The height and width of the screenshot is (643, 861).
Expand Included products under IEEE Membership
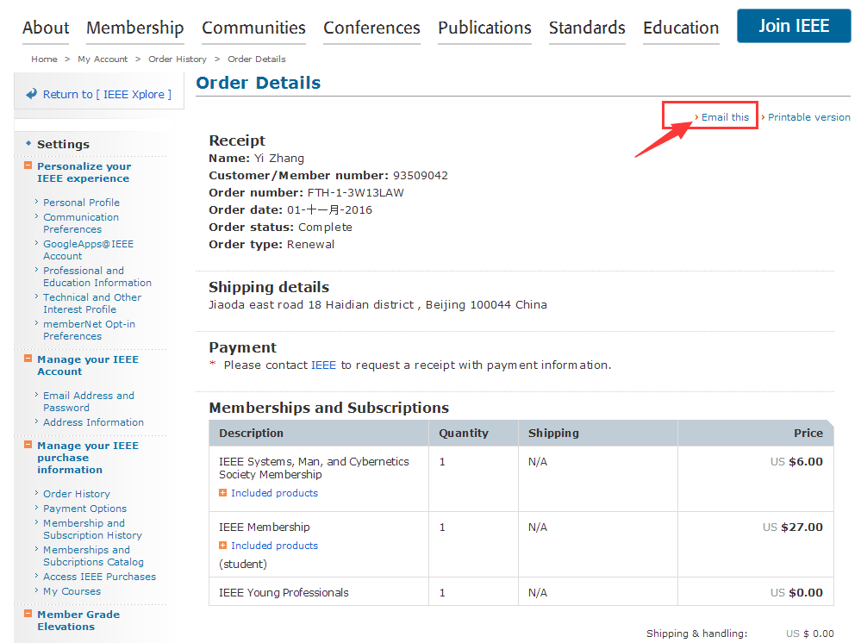(x=222, y=546)
